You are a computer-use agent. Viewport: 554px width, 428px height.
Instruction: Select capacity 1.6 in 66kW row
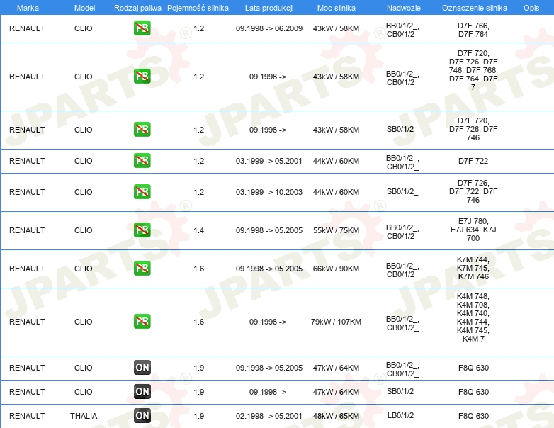pyautogui.click(x=198, y=269)
